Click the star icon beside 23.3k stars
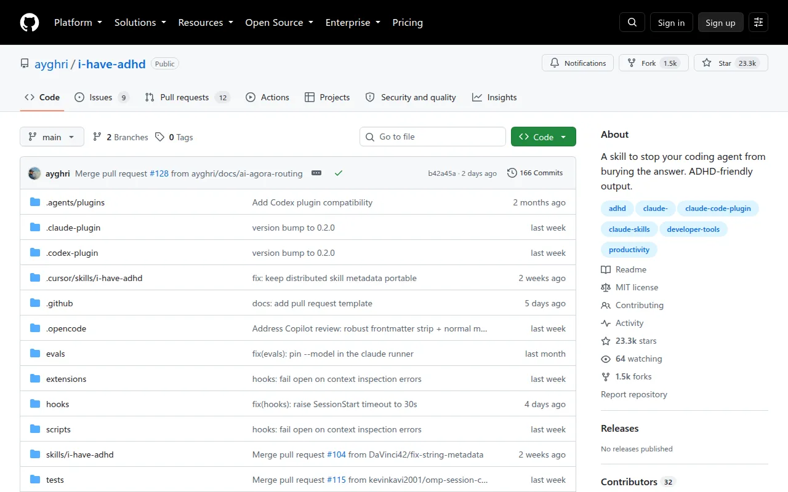The height and width of the screenshot is (492, 788). point(606,341)
